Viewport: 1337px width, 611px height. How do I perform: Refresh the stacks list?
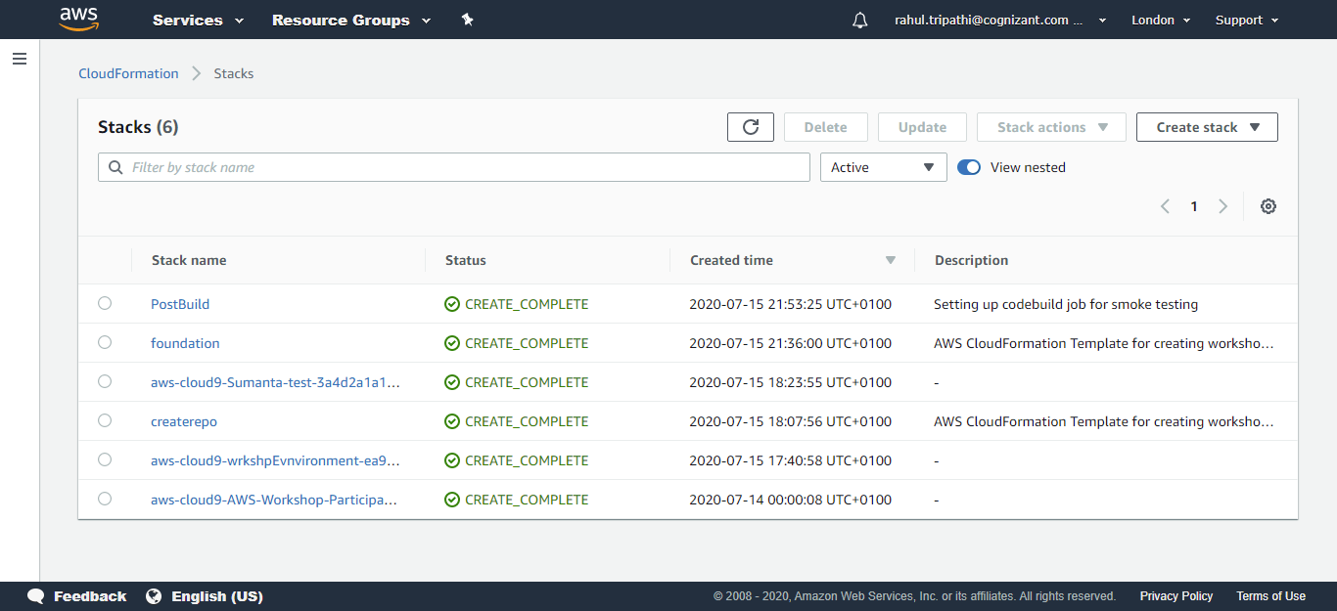click(751, 127)
